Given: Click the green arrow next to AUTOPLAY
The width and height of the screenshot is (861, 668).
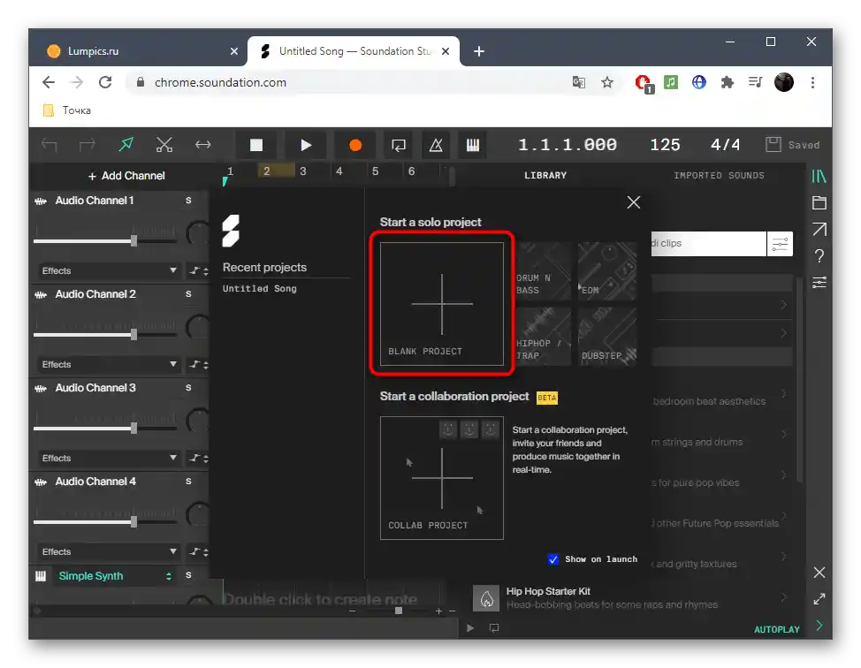Looking at the screenshot, I should [x=819, y=626].
